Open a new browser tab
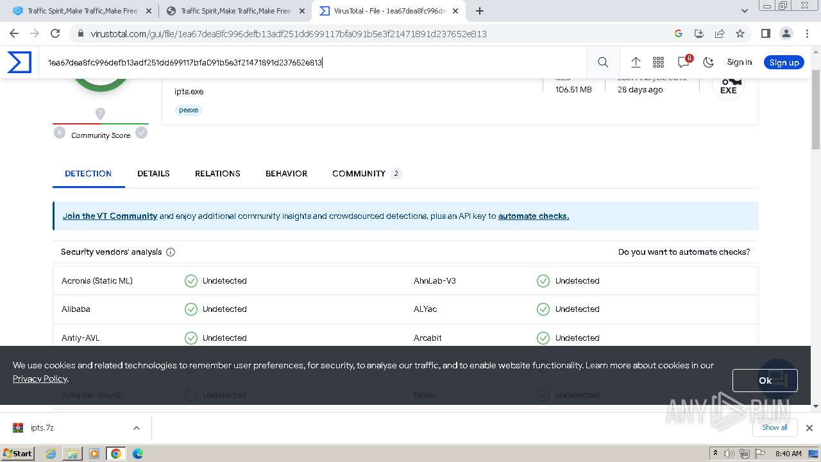The height and width of the screenshot is (462, 821). click(x=480, y=11)
